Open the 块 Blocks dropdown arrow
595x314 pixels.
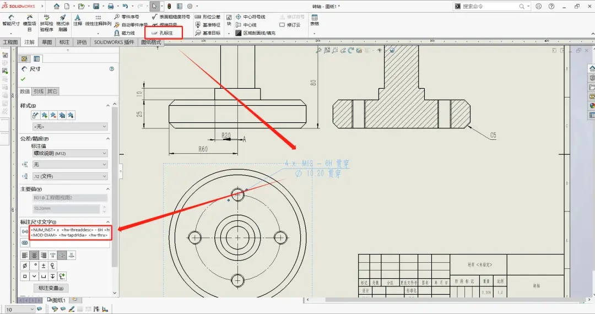(229, 34)
